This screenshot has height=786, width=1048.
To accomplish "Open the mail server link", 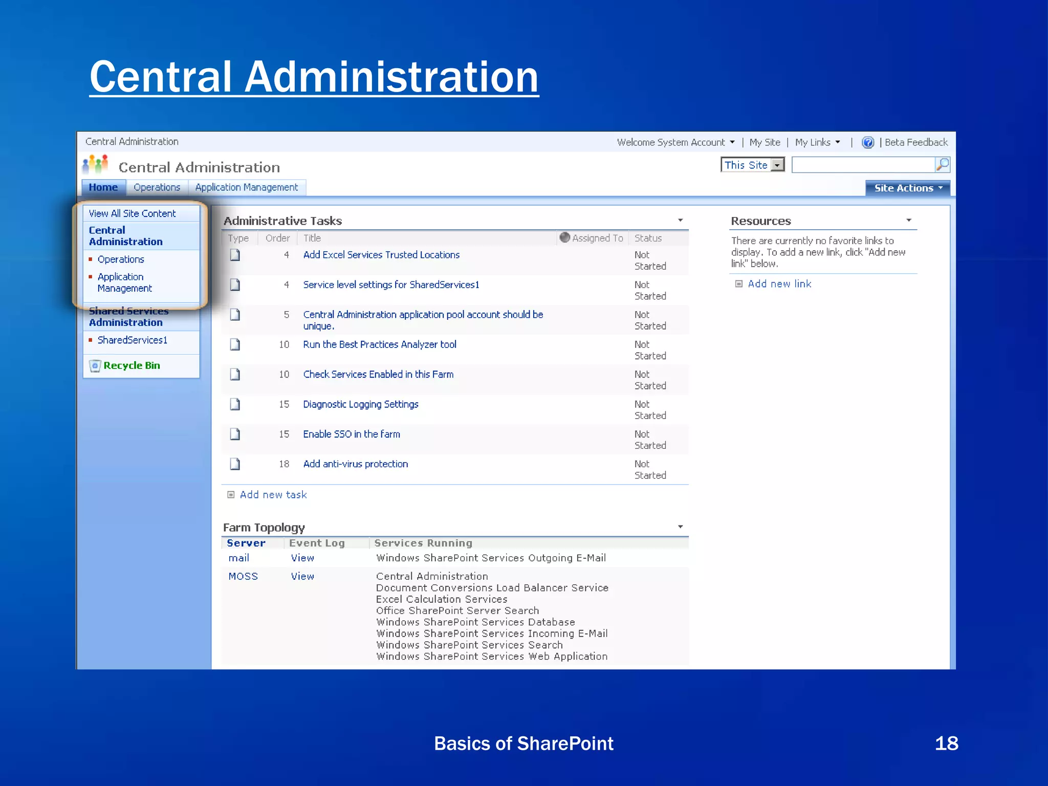I will point(239,558).
